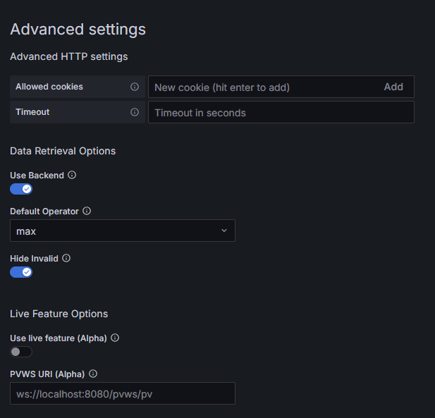435x418 pixels.
Task: Turn off the Hide Invalid switch
Action: coord(21,272)
